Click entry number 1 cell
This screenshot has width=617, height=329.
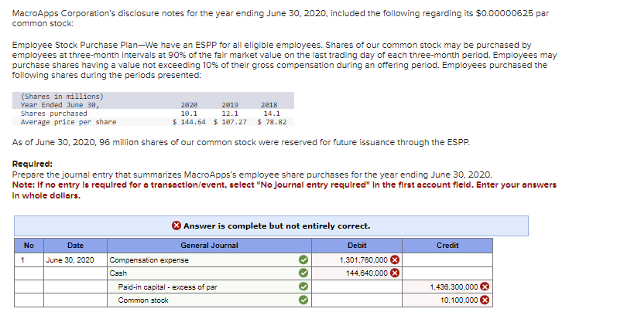point(29,260)
